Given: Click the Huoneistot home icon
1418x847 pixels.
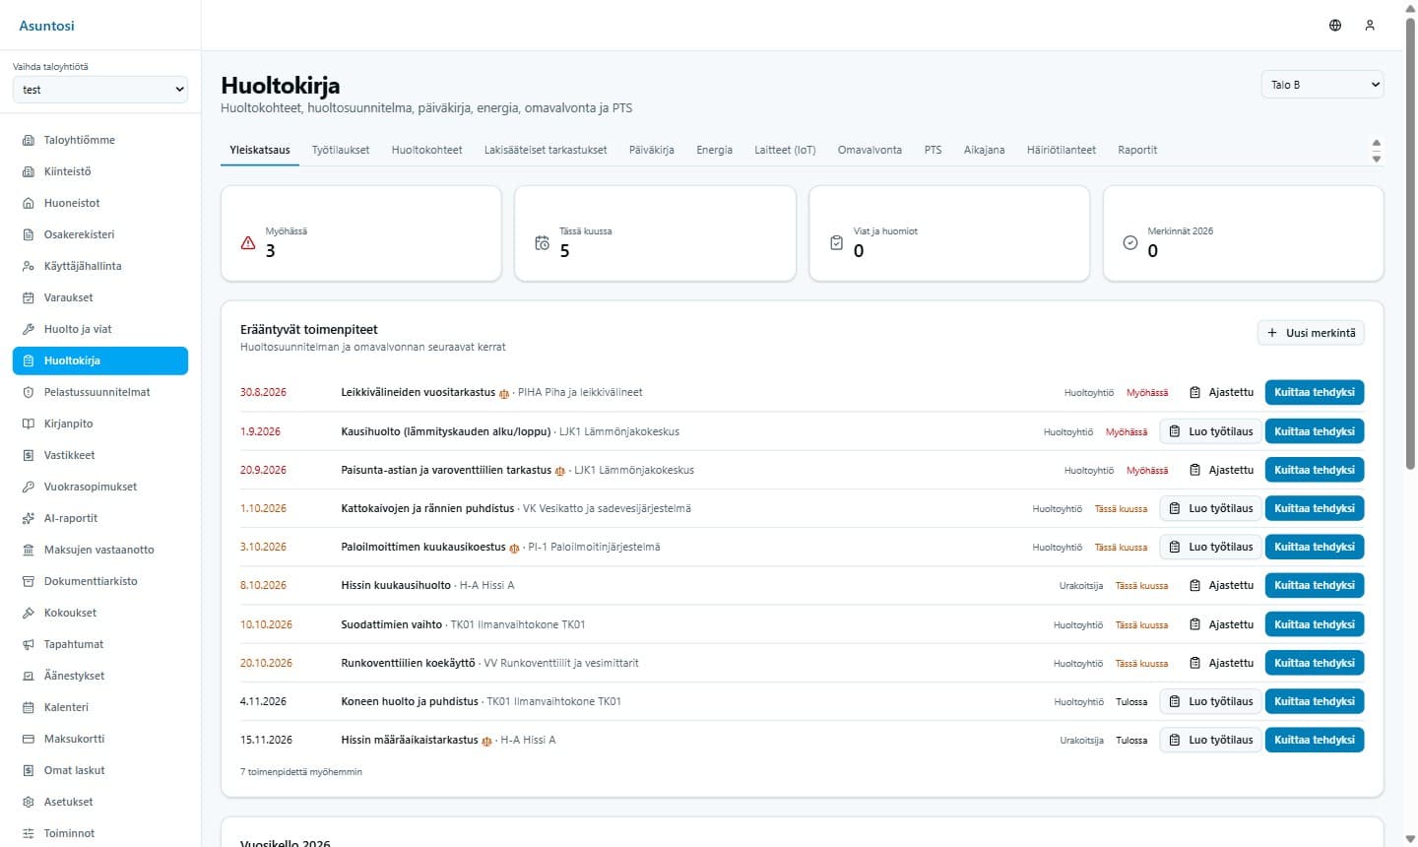Looking at the screenshot, I should tap(29, 203).
